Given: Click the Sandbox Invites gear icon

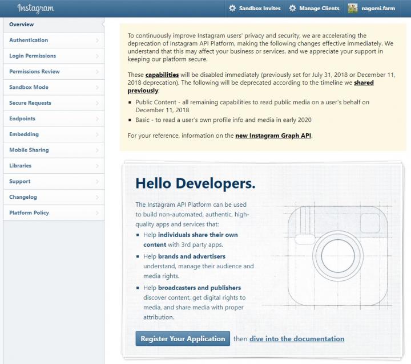Looking at the screenshot, I should pyautogui.click(x=232, y=9).
